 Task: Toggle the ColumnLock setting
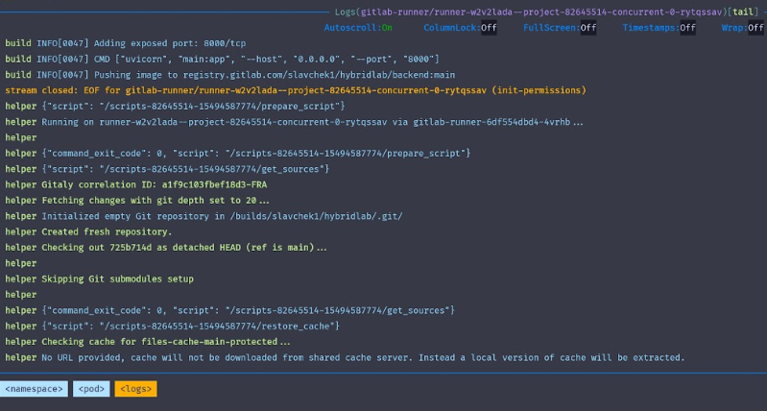(461, 28)
